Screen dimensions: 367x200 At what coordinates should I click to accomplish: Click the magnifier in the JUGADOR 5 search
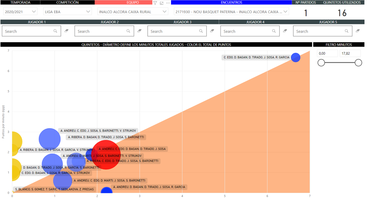click(x=347, y=31)
